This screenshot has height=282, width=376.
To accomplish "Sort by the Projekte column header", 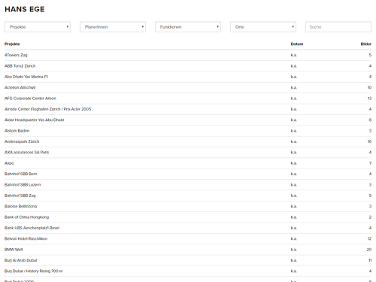I will (x=12, y=44).
